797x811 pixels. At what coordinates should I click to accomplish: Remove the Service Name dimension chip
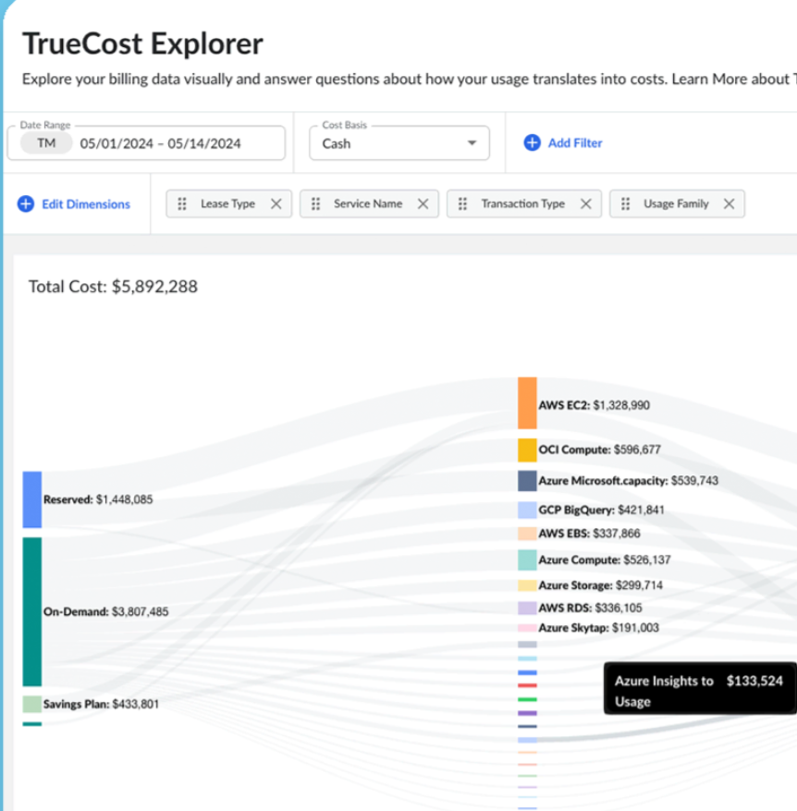423,203
